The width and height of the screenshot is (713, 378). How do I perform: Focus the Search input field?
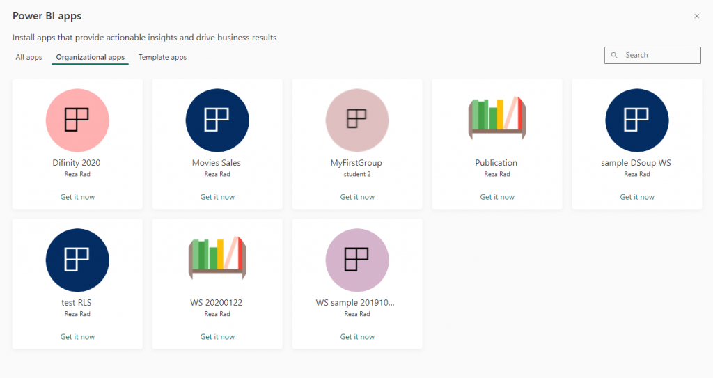click(x=659, y=55)
